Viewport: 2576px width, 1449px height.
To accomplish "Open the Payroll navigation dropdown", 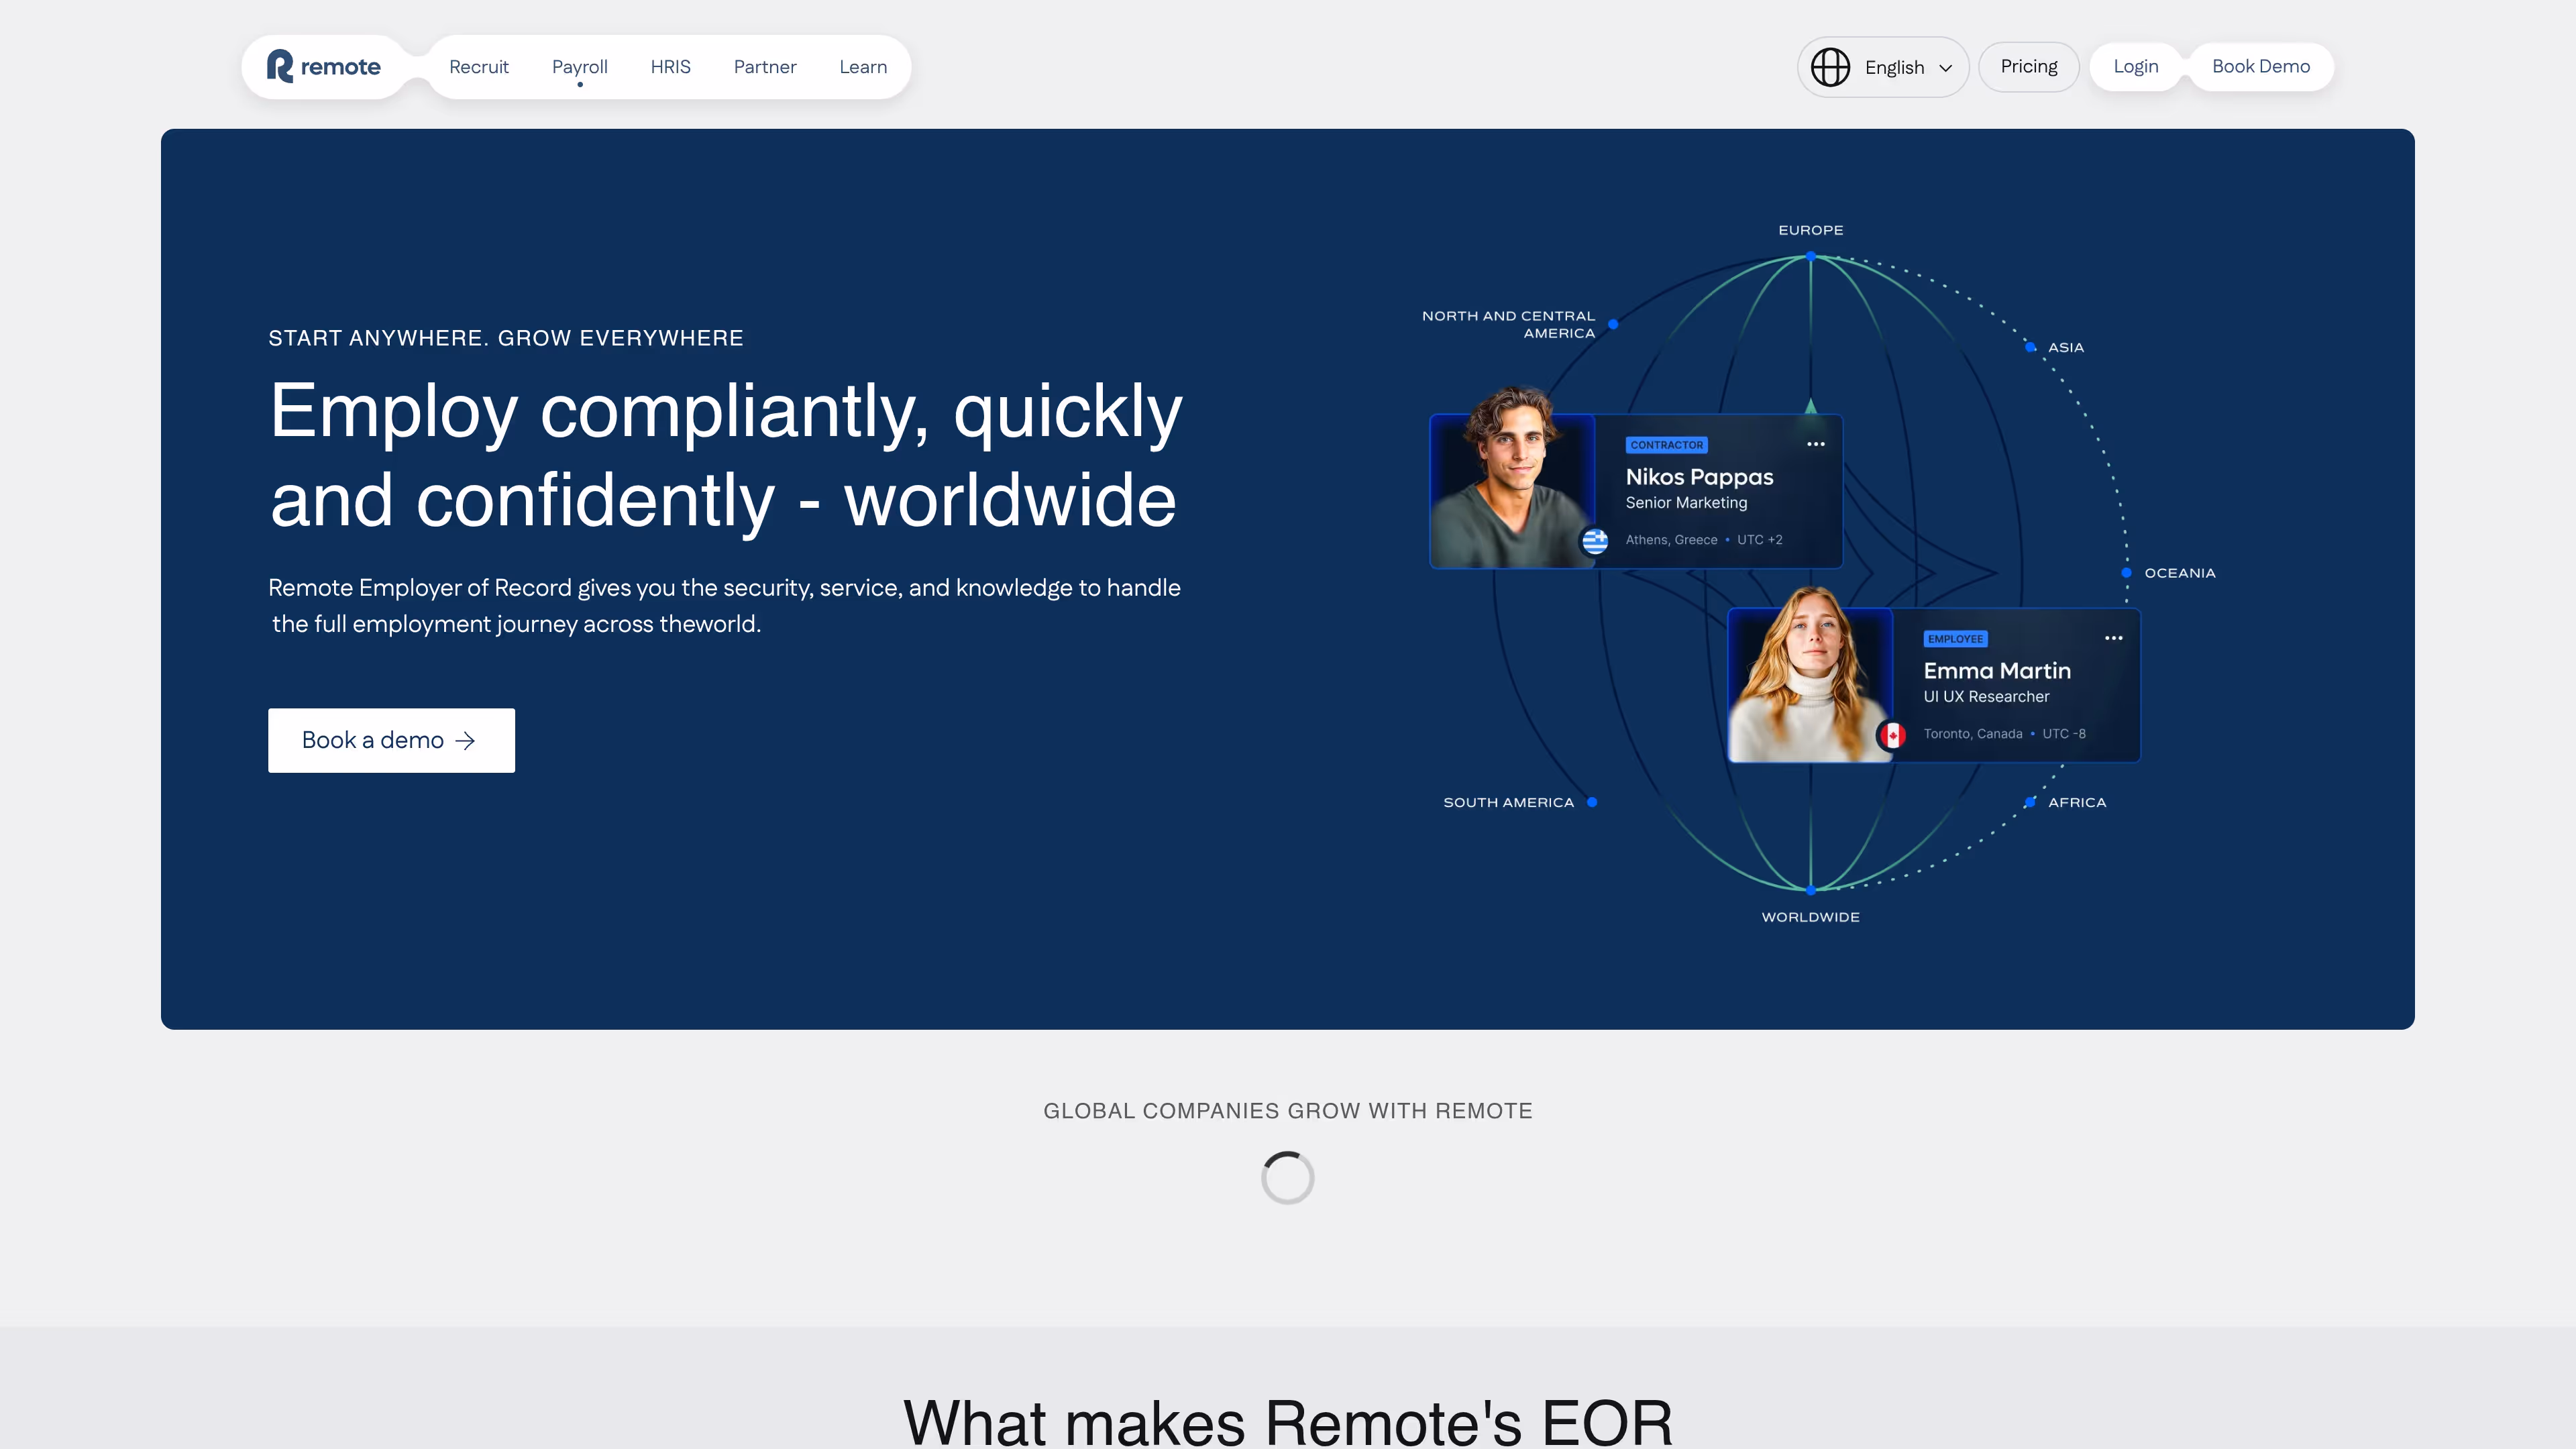I will point(580,67).
